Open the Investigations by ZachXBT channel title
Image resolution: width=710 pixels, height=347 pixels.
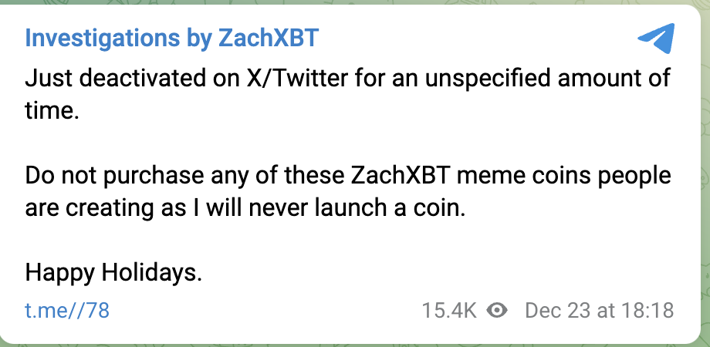(x=172, y=38)
